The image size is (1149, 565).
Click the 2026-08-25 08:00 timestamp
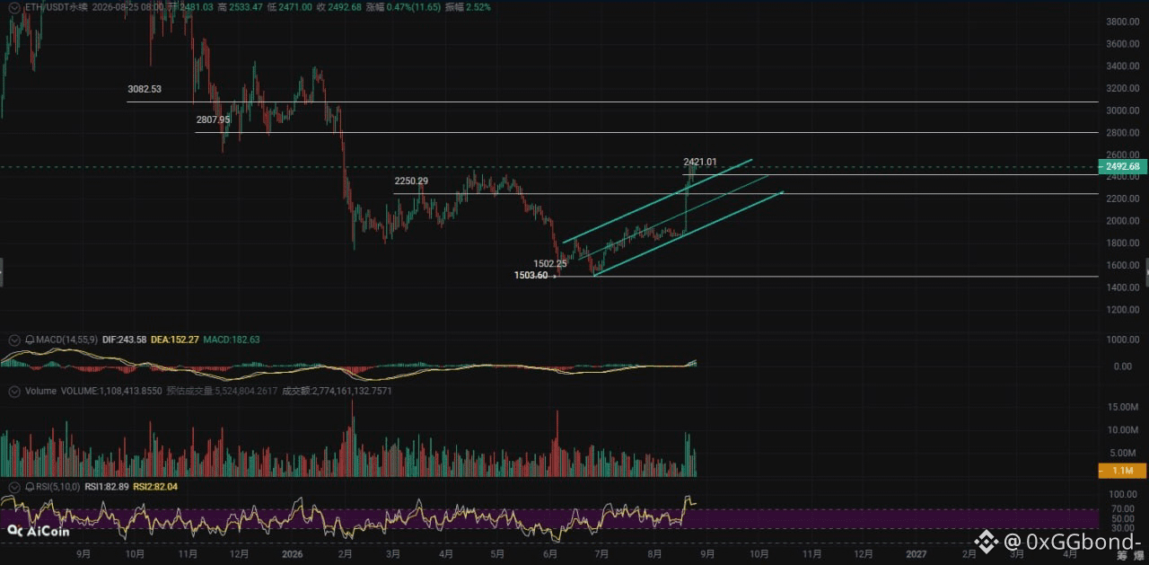click(x=128, y=7)
